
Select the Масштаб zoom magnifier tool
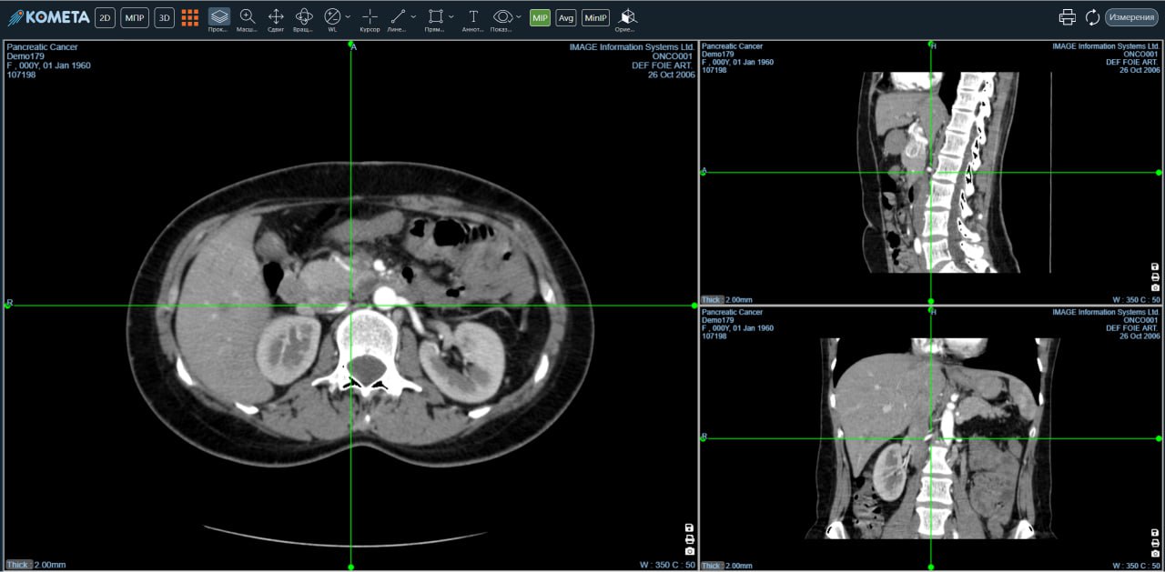(x=247, y=19)
